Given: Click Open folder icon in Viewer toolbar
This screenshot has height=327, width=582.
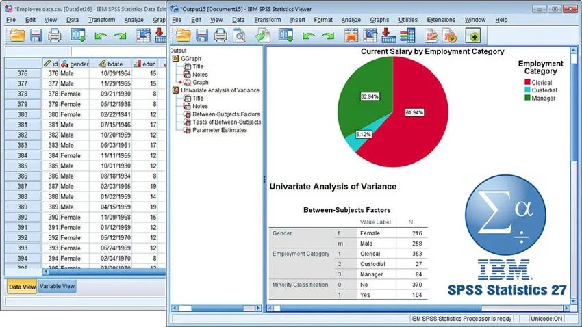Looking at the screenshot, I should (x=183, y=36).
